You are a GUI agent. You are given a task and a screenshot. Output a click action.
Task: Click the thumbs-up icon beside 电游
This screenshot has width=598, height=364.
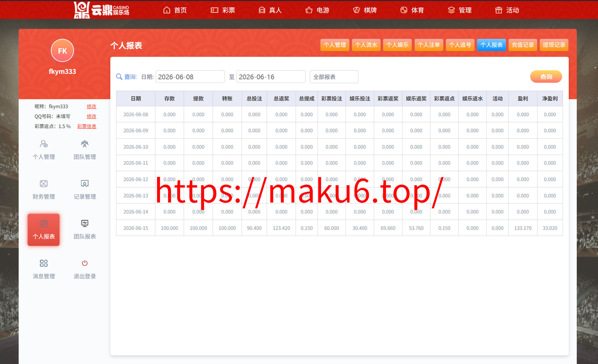[309, 10]
